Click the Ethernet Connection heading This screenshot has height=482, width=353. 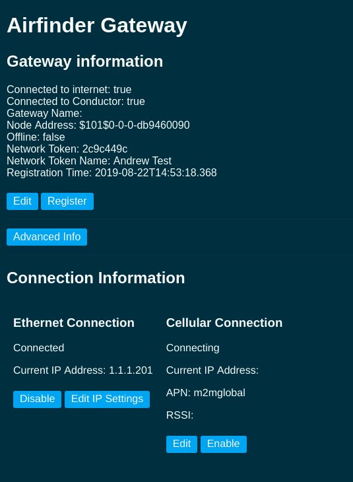point(74,323)
